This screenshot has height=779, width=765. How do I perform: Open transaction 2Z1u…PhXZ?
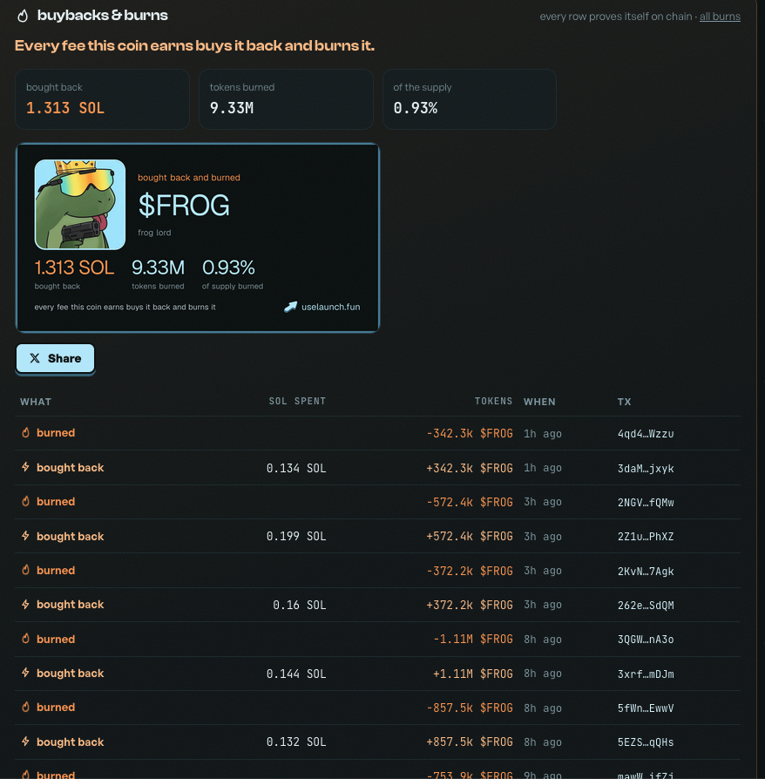pyautogui.click(x=646, y=537)
